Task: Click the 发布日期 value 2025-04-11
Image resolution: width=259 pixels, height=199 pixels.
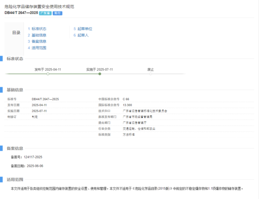Action: (39, 105)
